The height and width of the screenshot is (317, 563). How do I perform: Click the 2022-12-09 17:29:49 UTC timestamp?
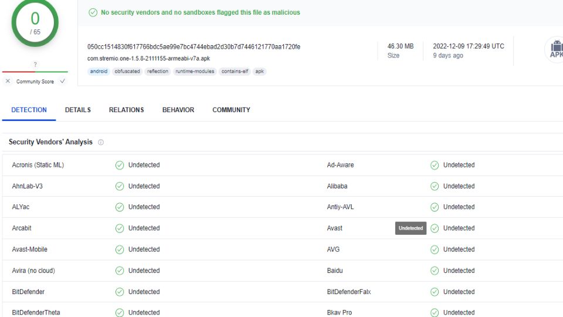469,46
